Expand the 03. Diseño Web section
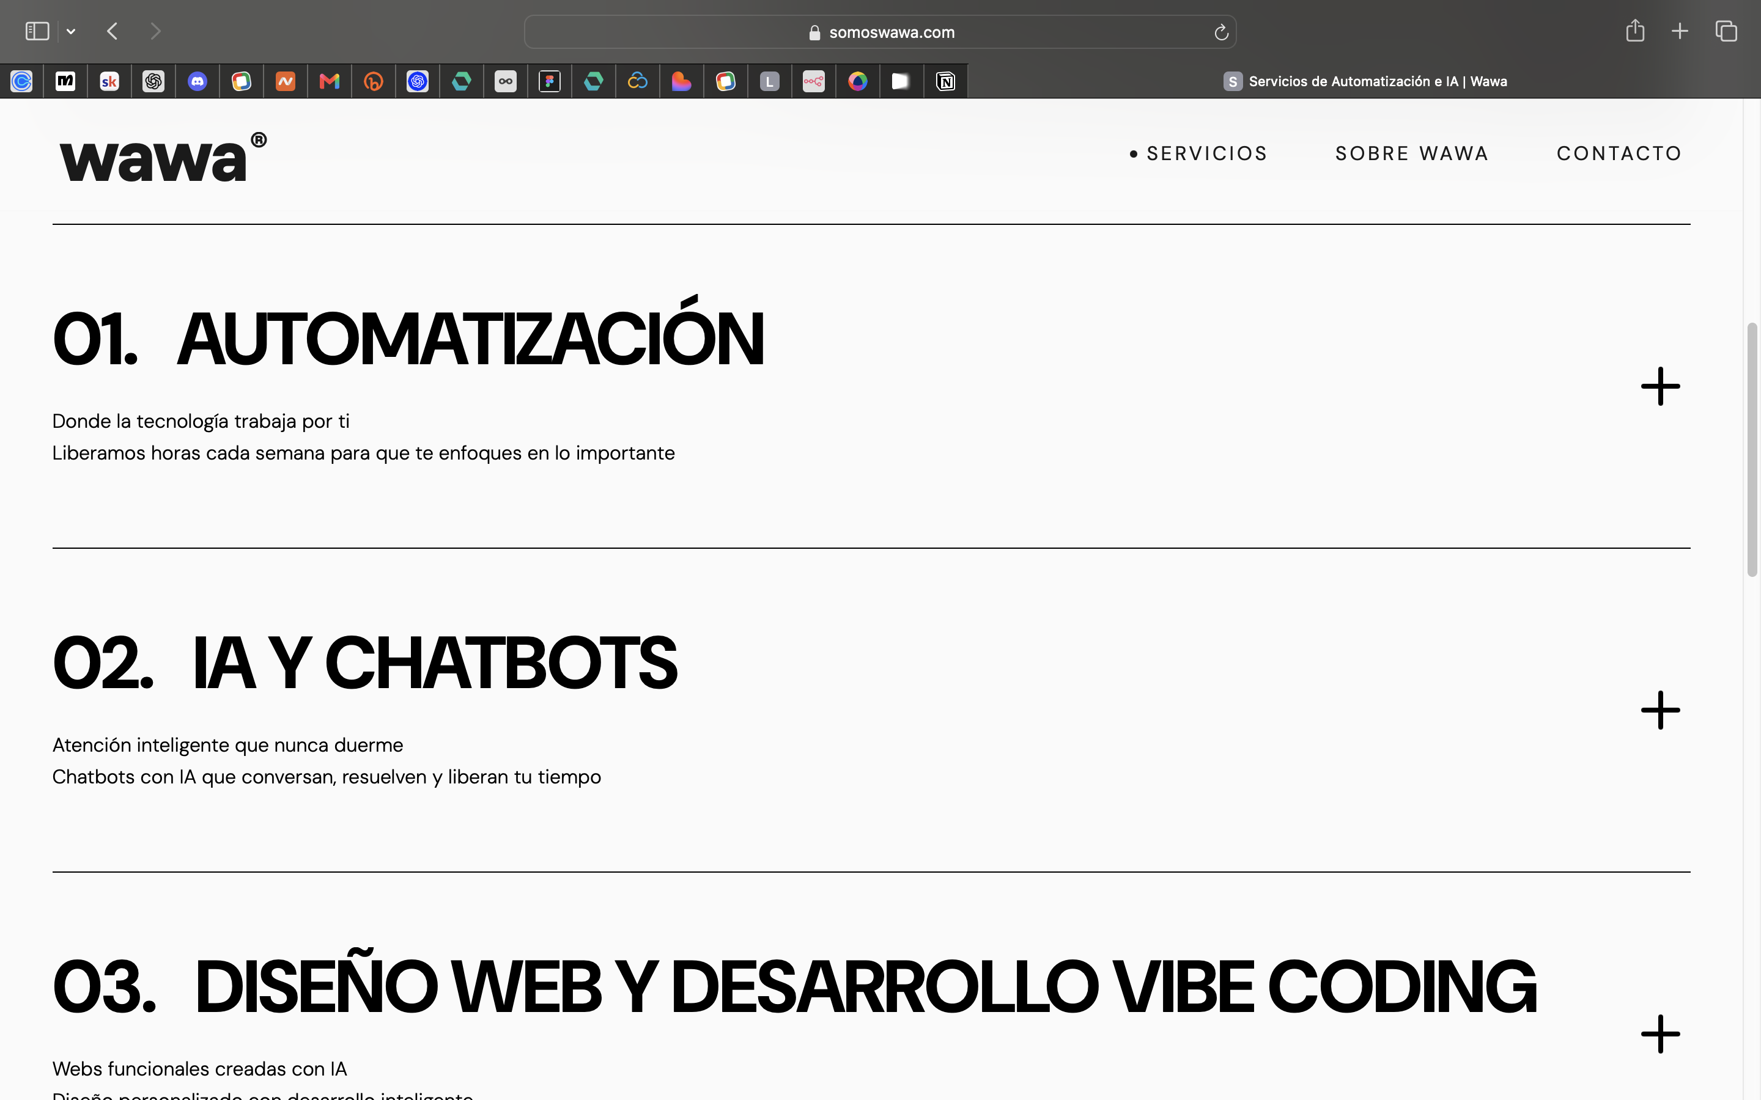The image size is (1761, 1100). tap(1661, 1034)
